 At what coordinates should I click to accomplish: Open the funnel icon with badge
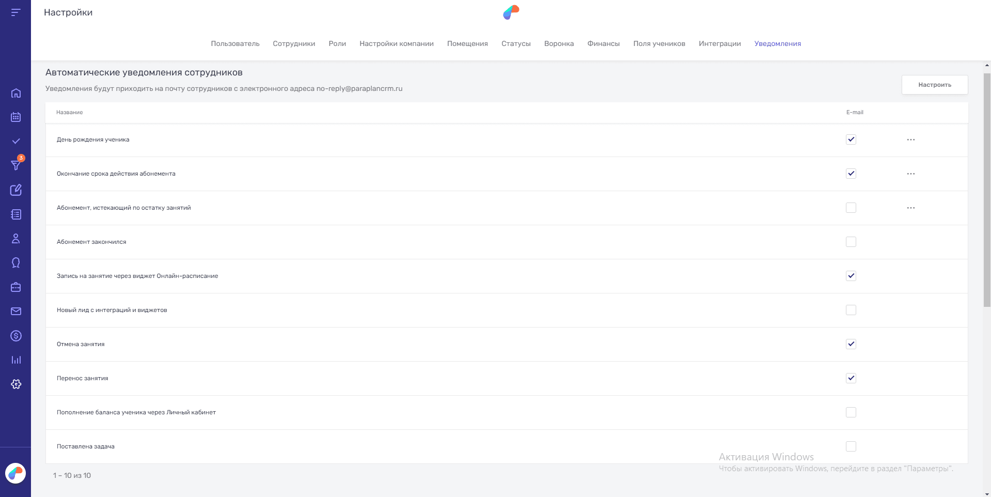(16, 165)
